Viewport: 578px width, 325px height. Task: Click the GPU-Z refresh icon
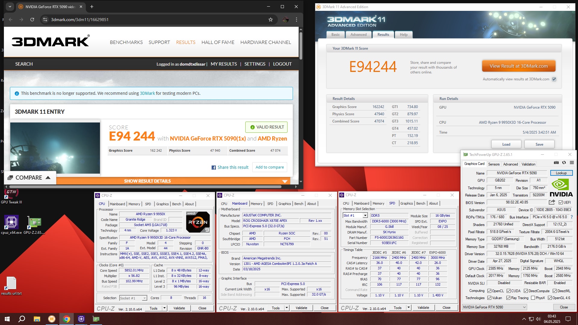564,162
